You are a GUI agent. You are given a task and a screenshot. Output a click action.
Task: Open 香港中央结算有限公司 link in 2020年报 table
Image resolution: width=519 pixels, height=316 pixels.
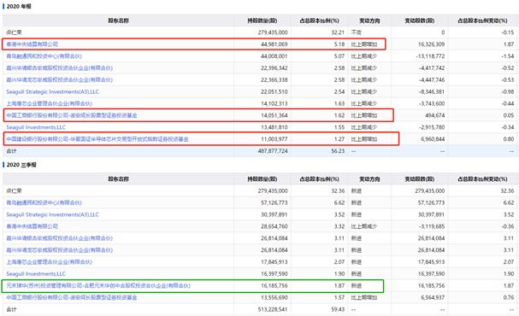(32, 44)
